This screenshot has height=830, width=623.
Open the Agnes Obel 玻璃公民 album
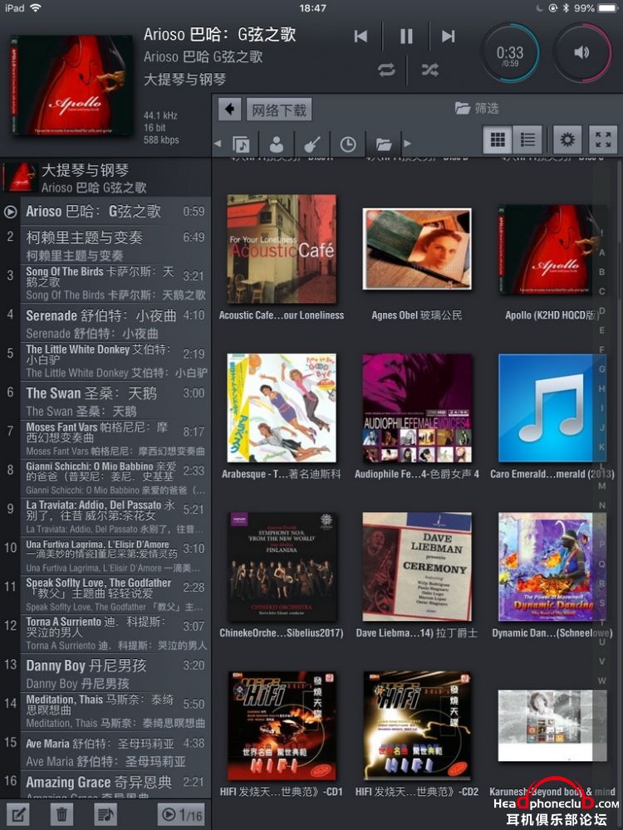tap(417, 249)
